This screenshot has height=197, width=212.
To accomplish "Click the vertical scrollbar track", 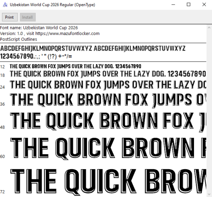I will (209, 111).
